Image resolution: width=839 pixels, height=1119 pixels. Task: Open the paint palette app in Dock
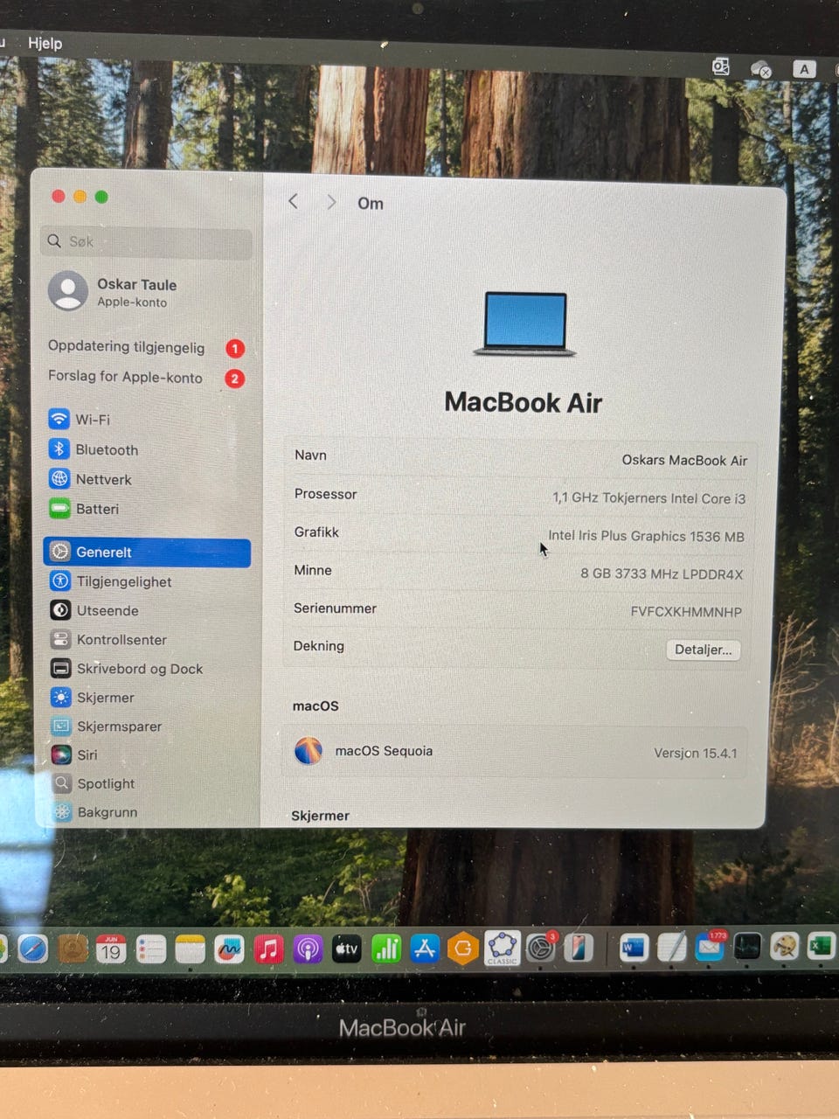[784, 946]
